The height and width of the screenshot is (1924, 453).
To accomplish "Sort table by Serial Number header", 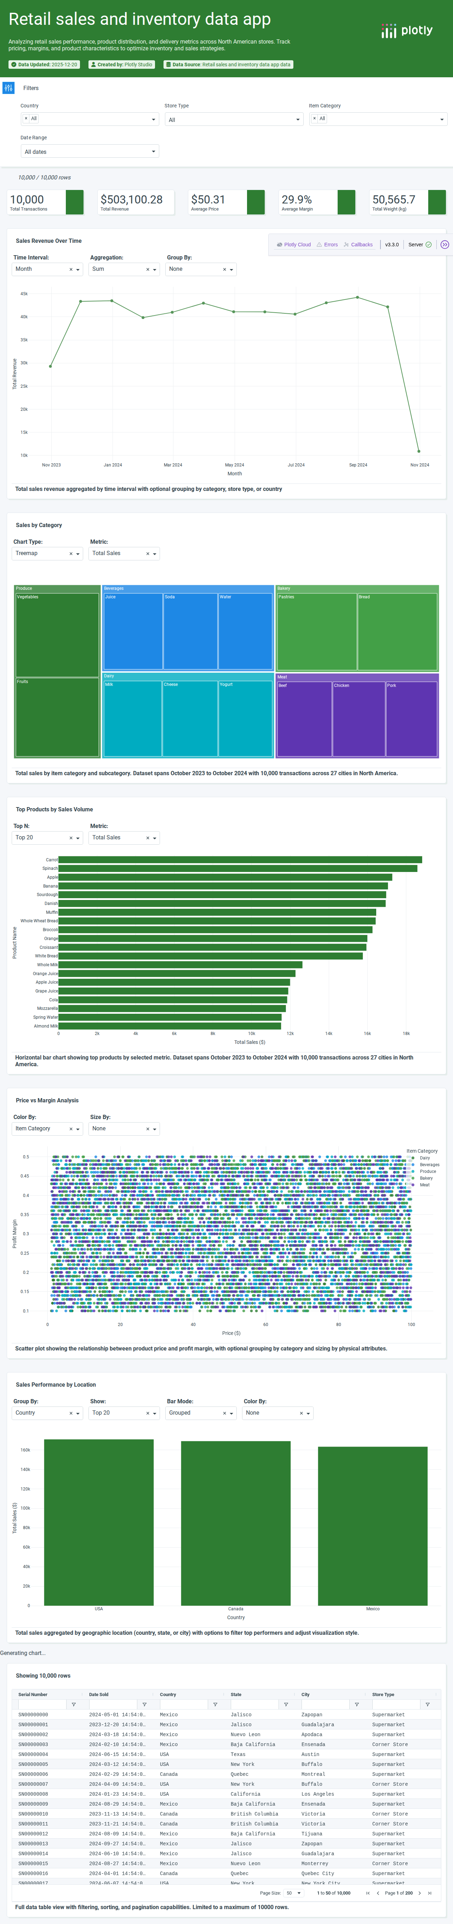I will coord(33,1695).
